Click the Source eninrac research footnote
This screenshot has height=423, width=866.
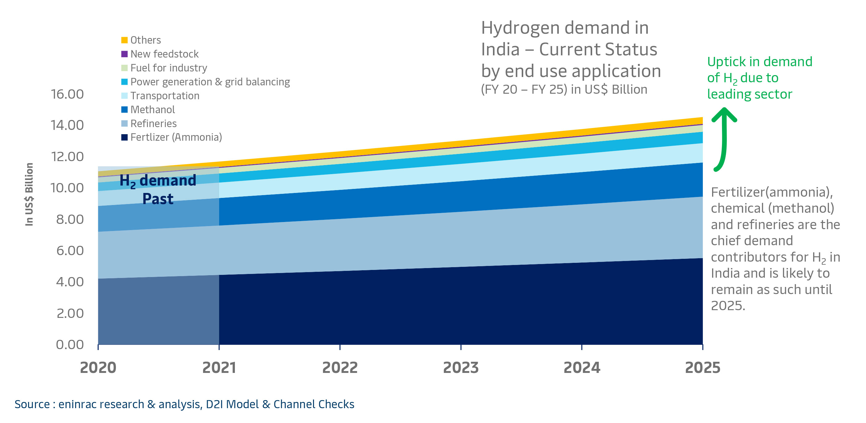coord(184,404)
